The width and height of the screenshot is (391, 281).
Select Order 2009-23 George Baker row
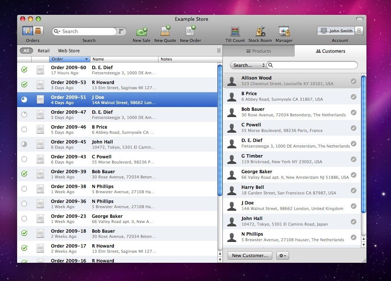pyautogui.click(x=117, y=219)
